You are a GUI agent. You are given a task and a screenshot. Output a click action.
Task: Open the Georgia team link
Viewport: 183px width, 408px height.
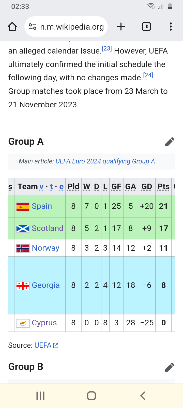click(46, 285)
